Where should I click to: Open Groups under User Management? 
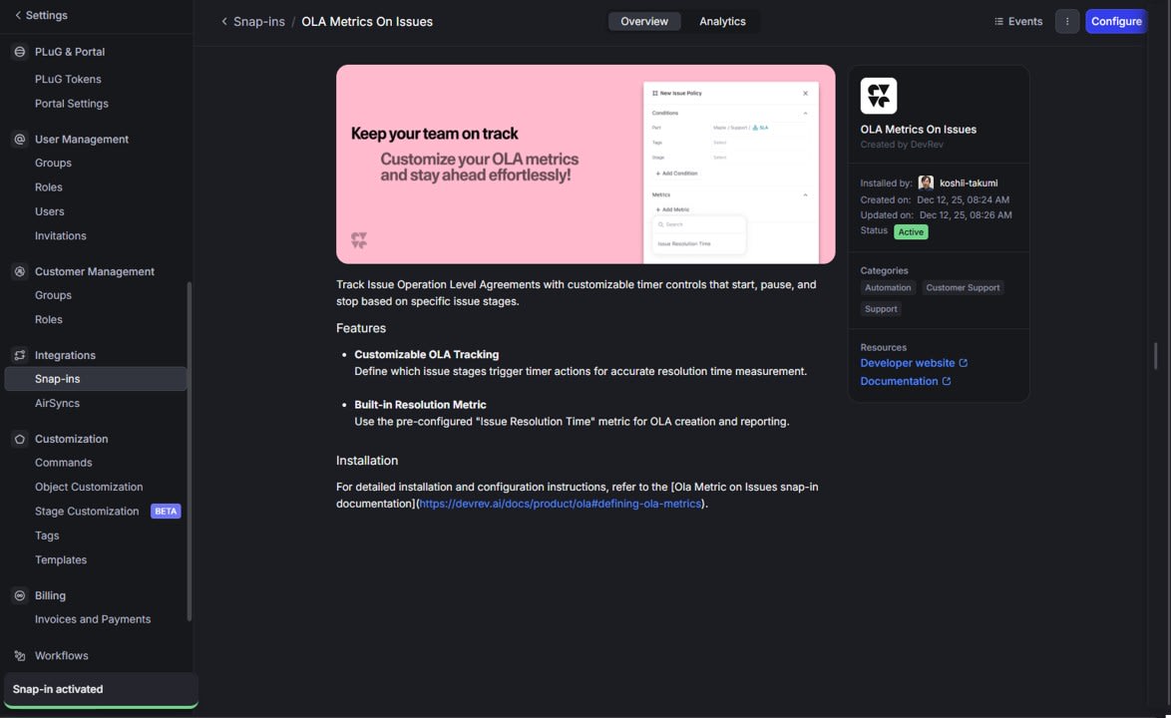tap(53, 163)
